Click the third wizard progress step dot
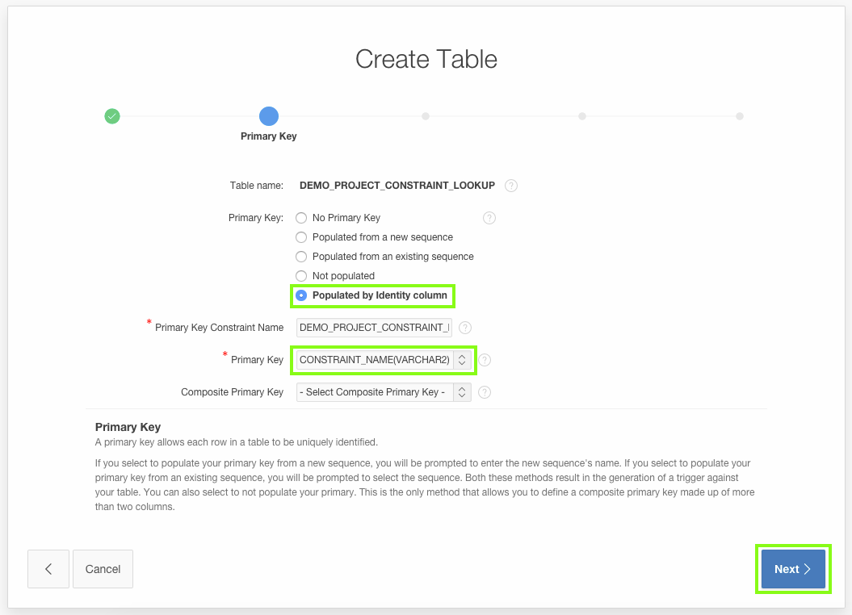Viewport: 852px width, 615px height. pos(426,116)
